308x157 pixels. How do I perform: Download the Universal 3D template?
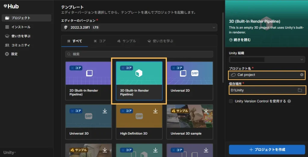pos(105,111)
